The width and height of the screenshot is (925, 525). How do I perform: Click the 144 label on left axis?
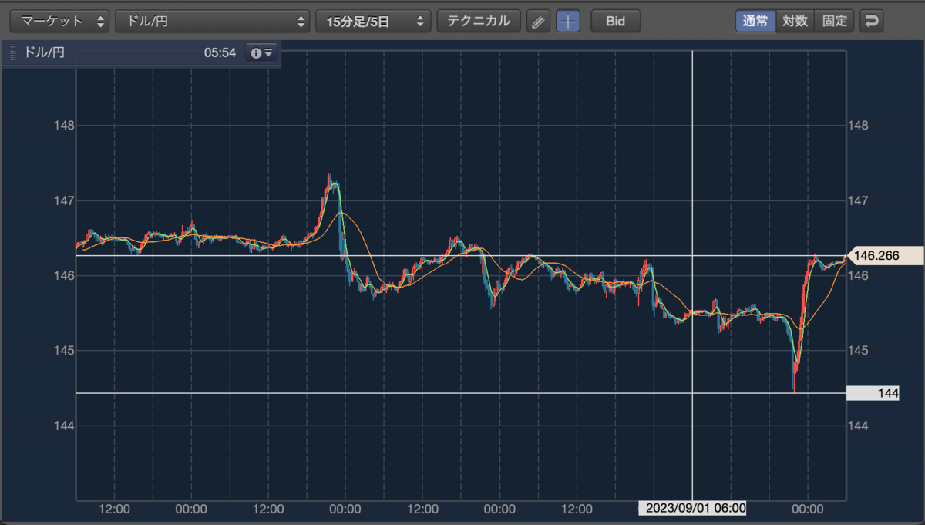pyautogui.click(x=62, y=426)
